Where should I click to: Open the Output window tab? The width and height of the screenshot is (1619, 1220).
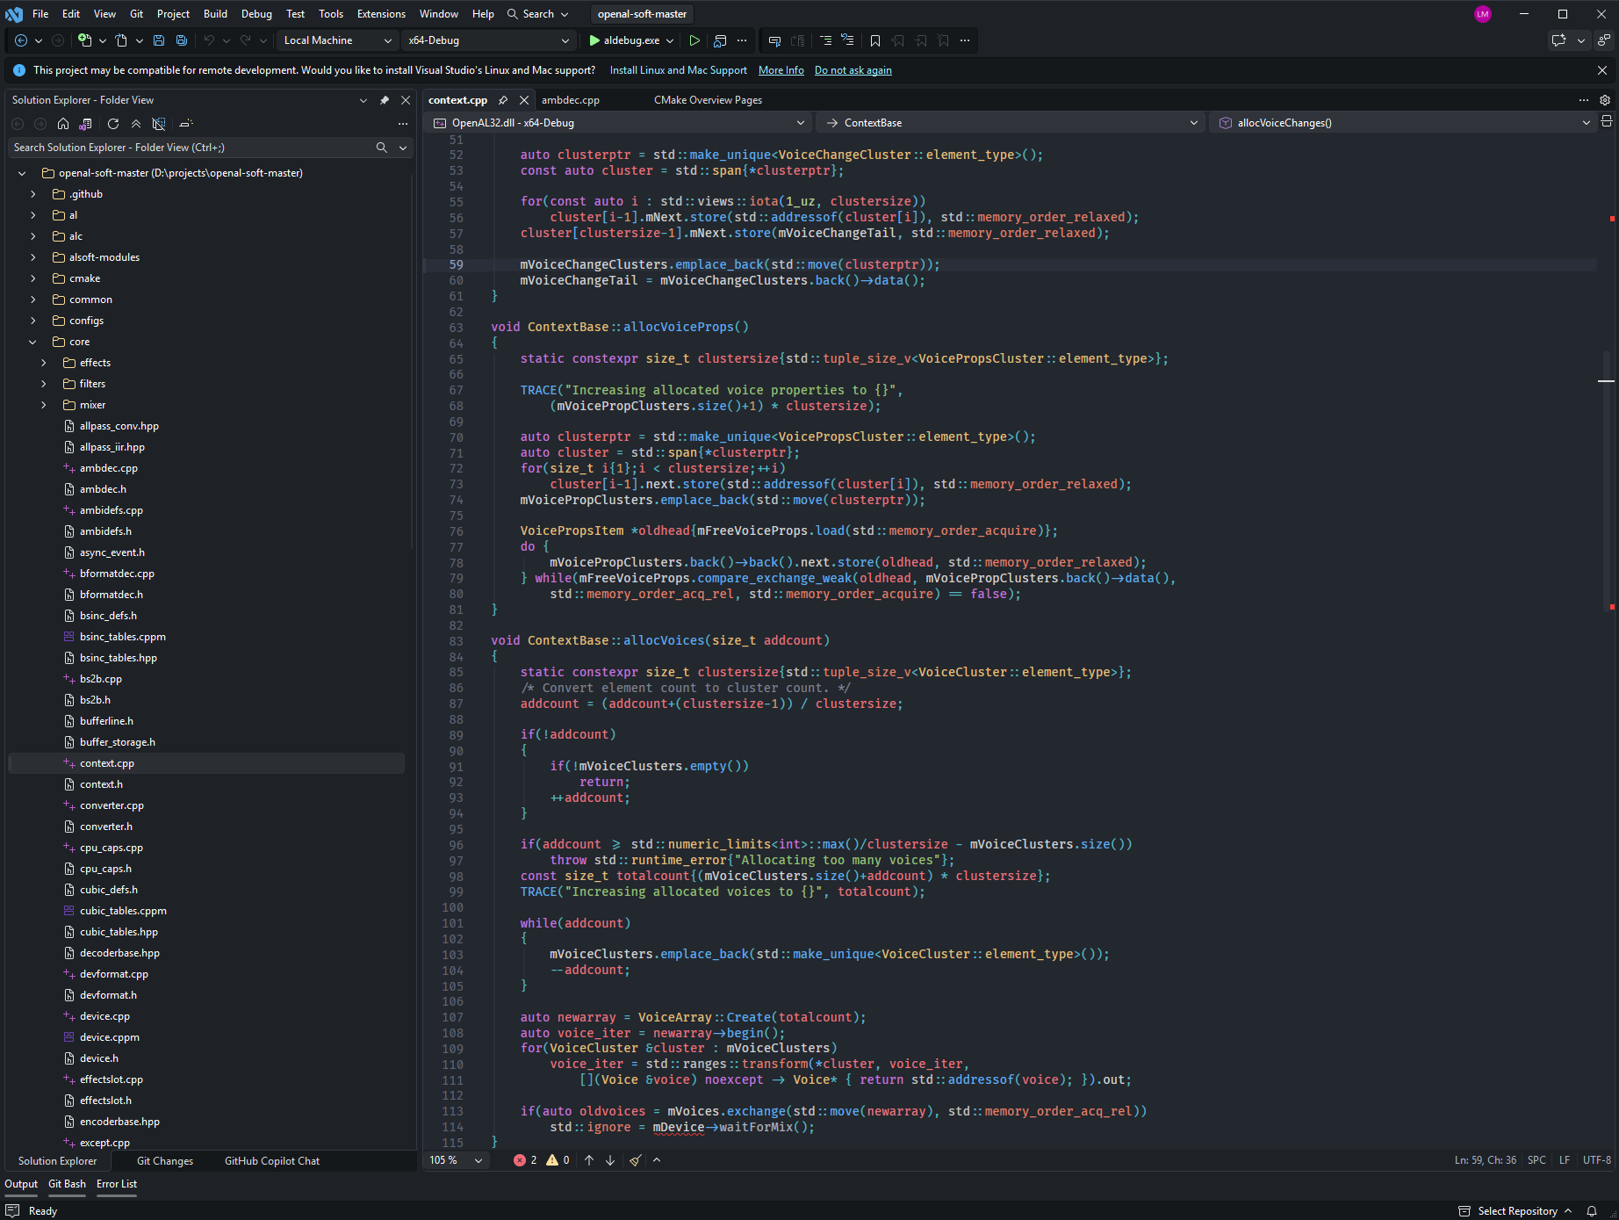(21, 1184)
